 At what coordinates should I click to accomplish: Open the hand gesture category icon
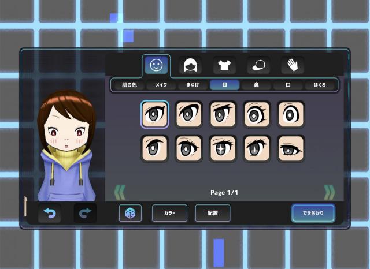pyautogui.click(x=293, y=65)
